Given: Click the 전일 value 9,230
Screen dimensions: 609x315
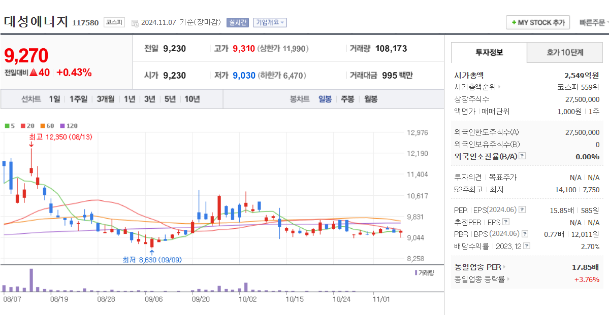Looking at the screenshot, I should (174, 49).
